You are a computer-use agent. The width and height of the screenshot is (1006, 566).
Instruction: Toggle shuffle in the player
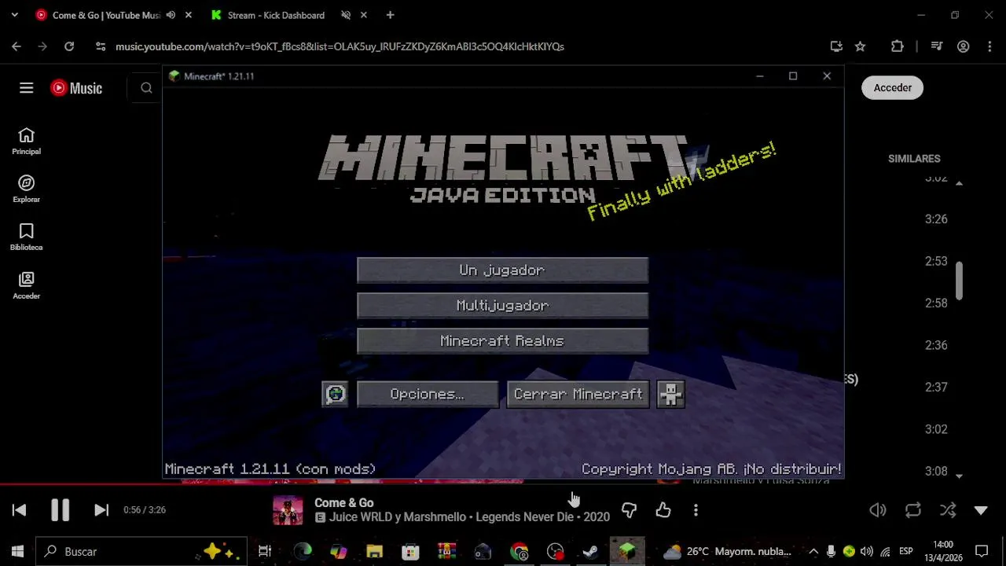[948, 510]
